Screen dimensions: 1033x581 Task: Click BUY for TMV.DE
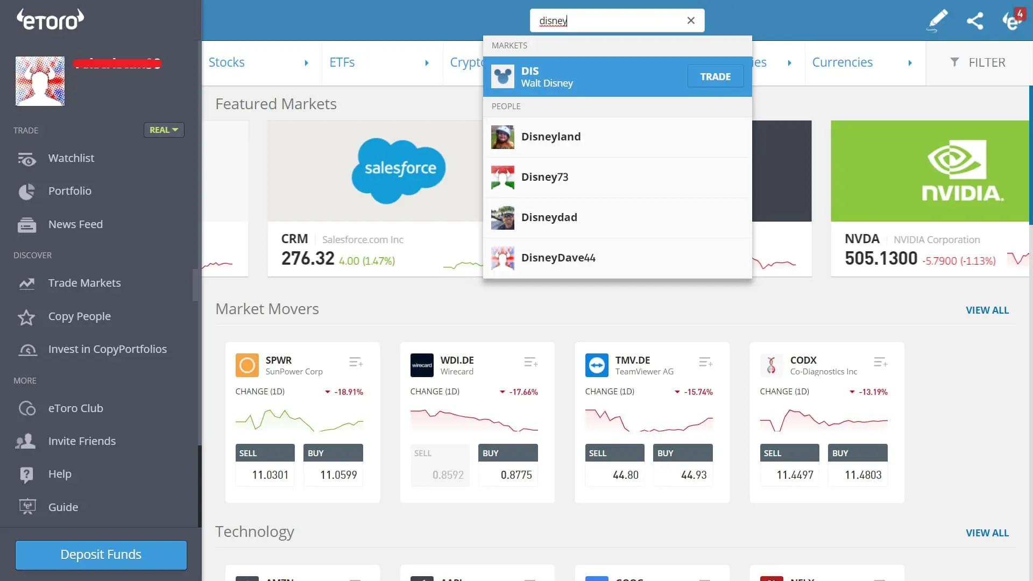point(683,465)
